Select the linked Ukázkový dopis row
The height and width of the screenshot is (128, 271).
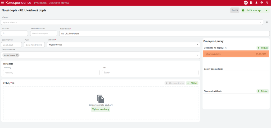point(236,54)
